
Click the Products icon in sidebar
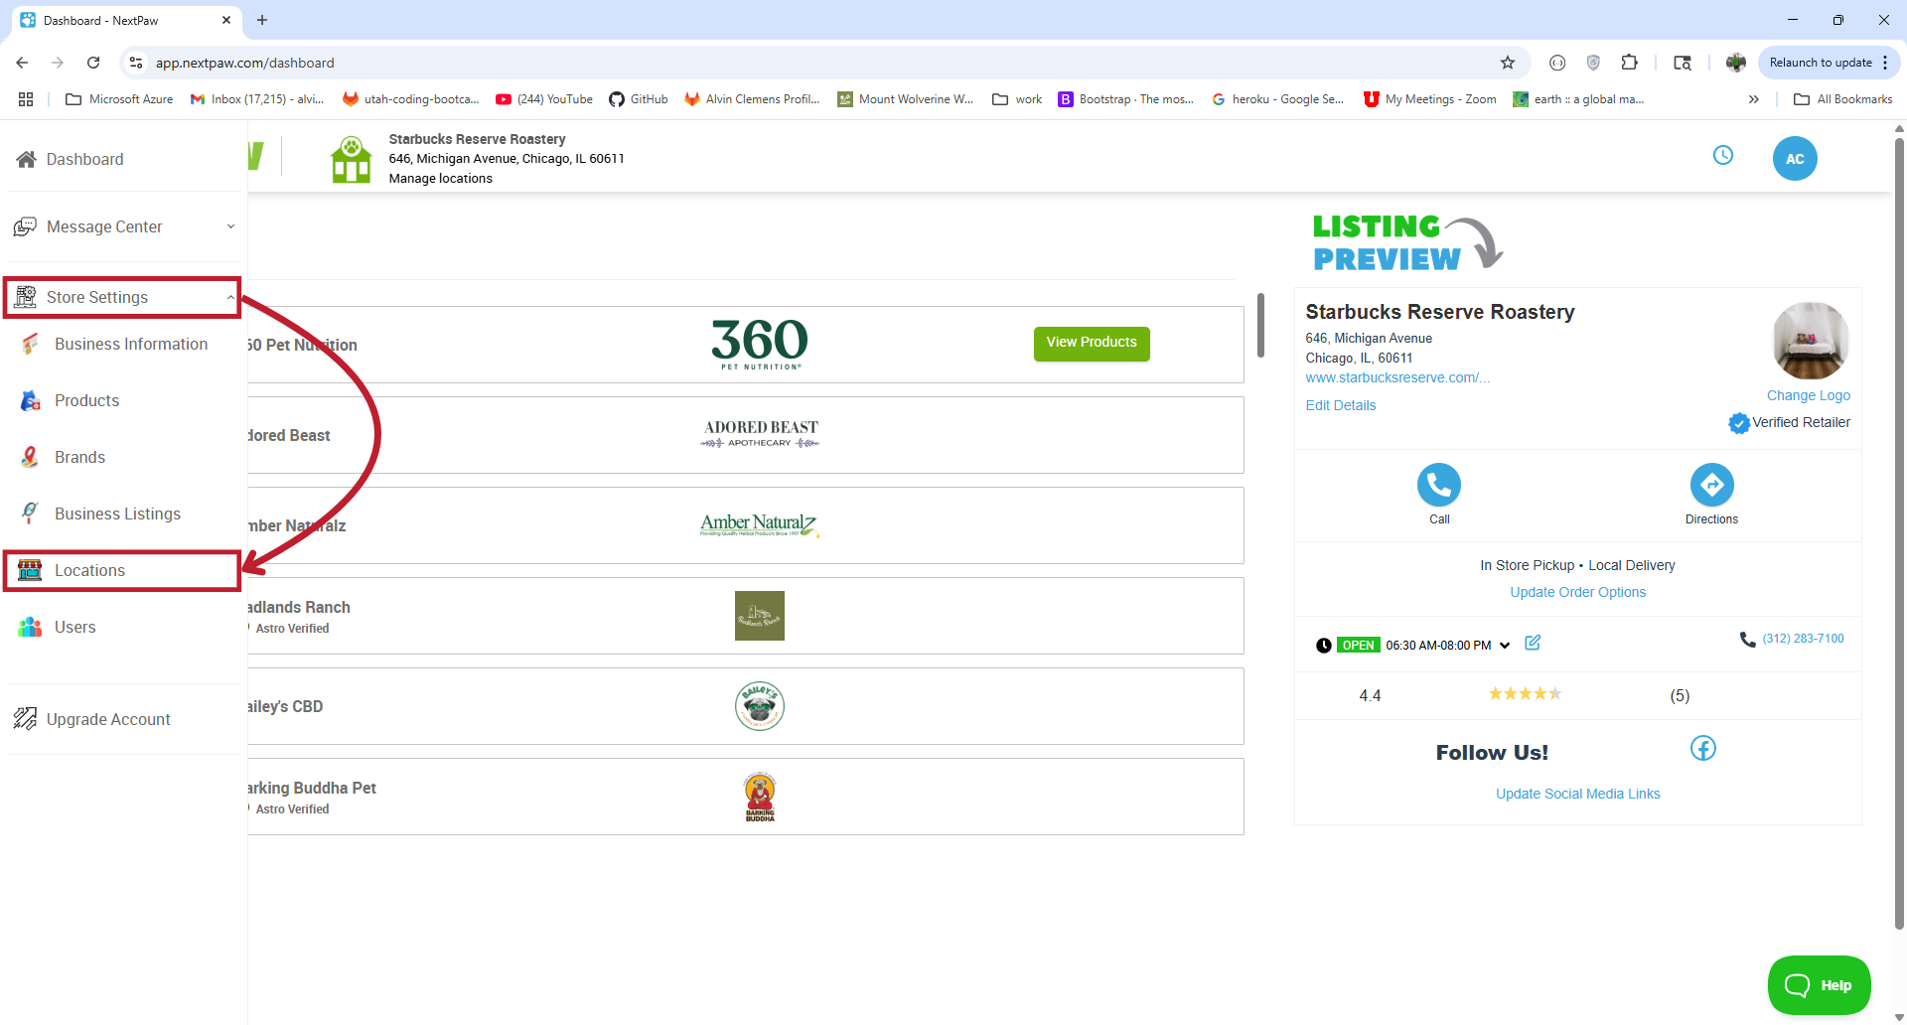pos(30,400)
